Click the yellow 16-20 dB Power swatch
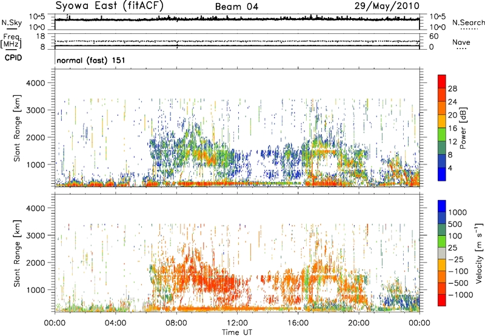 [442, 121]
